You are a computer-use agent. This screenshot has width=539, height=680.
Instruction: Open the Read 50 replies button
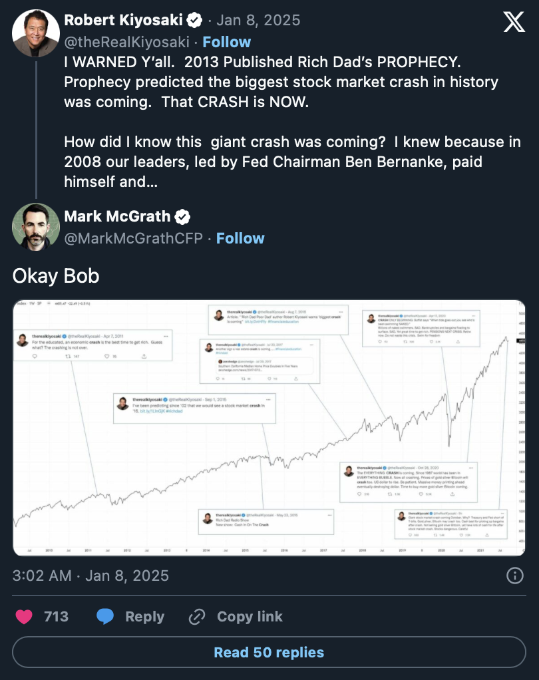[269, 652]
